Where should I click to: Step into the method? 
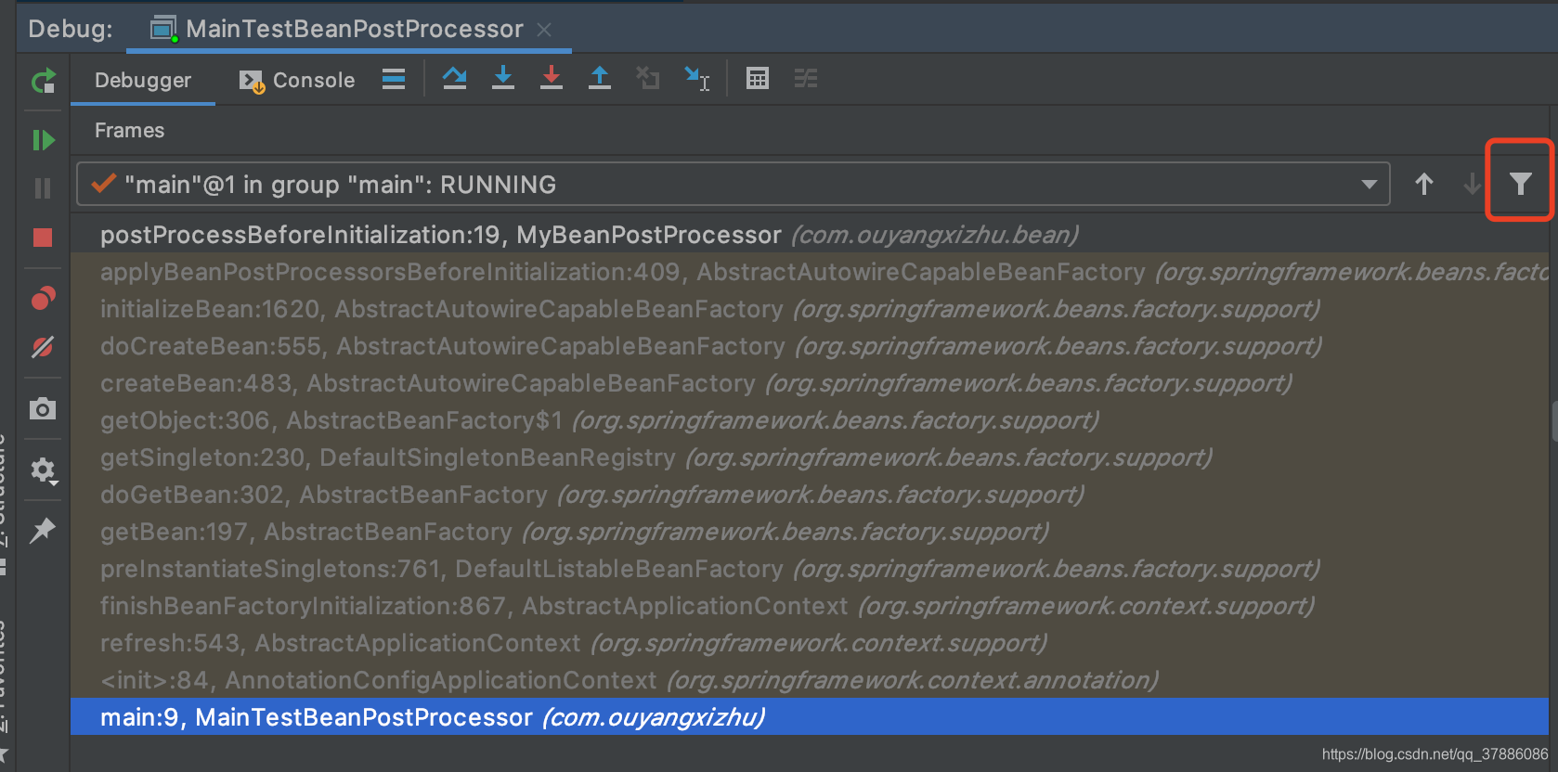503,78
